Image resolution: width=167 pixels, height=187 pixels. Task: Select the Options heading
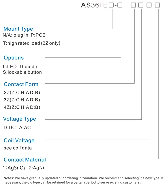[14, 58]
